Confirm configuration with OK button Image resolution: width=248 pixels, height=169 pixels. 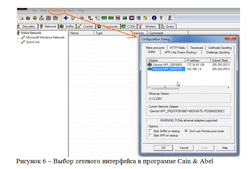click(x=163, y=148)
